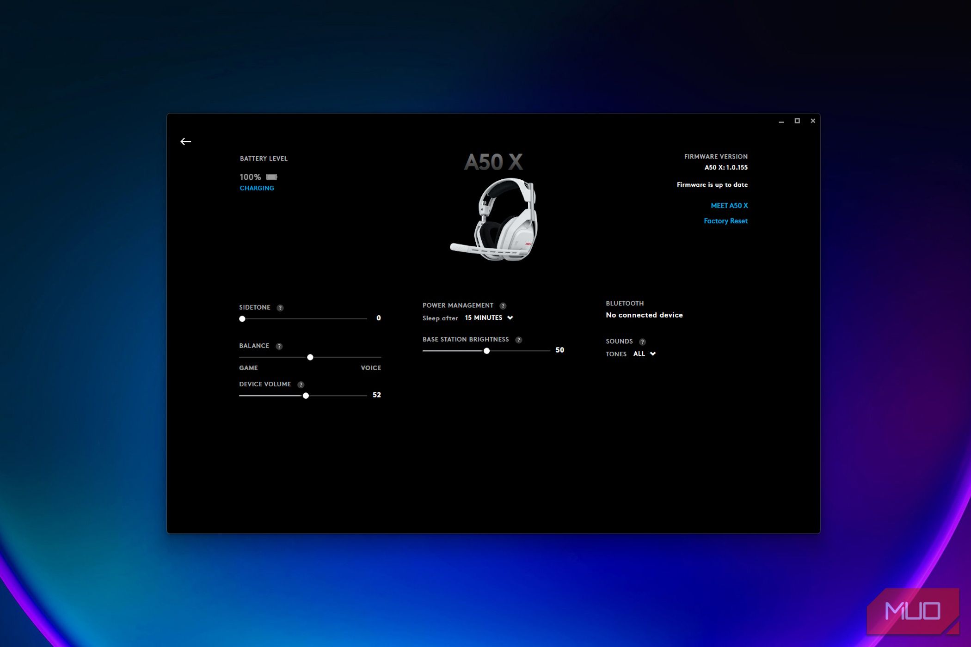Image resolution: width=971 pixels, height=647 pixels.
Task: Click the Firmware is up to date text
Action: coord(713,184)
